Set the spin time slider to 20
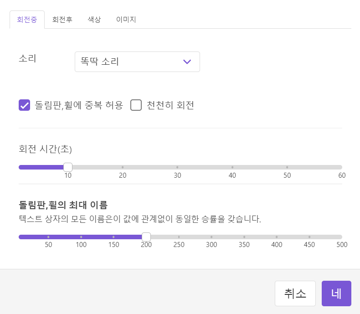This screenshot has height=314, width=360. [x=123, y=167]
